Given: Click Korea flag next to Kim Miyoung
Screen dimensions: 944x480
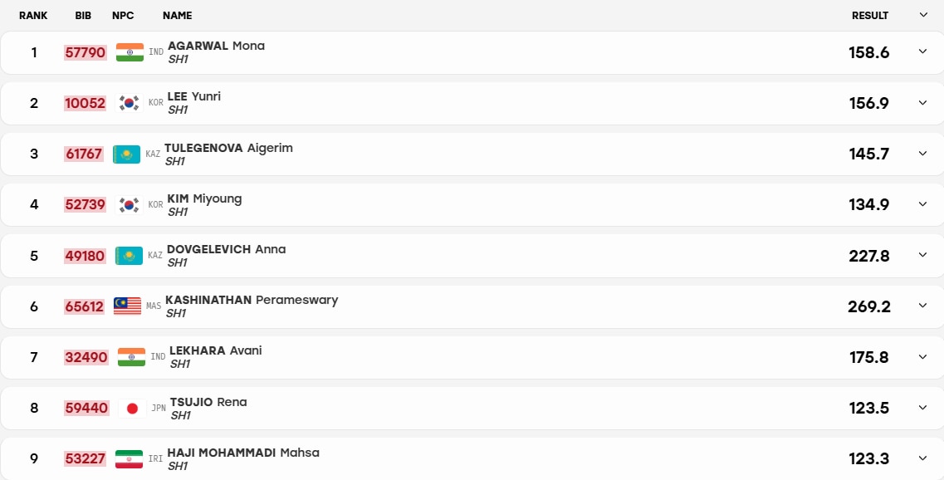Looking at the screenshot, I should coord(128,205).
